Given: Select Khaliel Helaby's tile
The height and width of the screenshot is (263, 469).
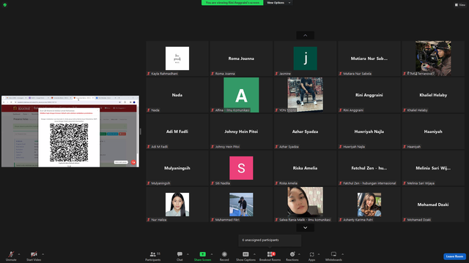Looking at the screenshot, I should point(433,95).
